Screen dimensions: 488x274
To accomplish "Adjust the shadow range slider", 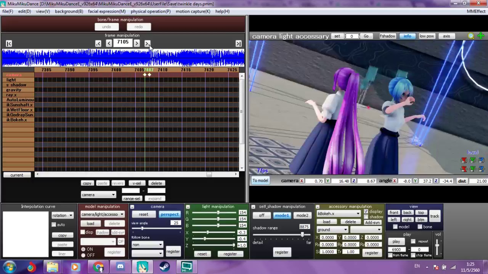I will point(302,235).
